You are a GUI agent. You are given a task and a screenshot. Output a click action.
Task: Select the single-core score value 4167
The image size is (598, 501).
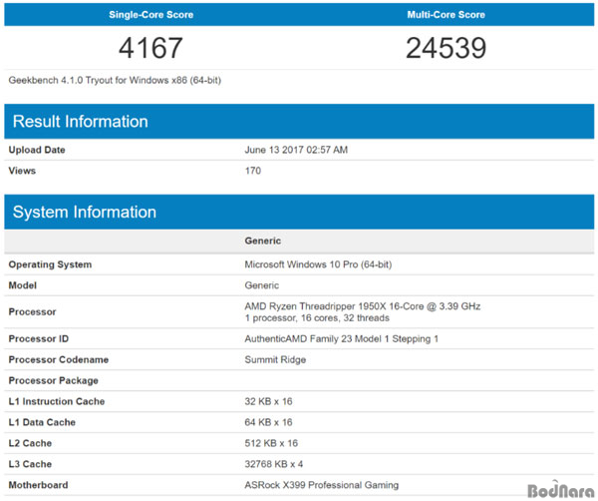click(151, 48)
